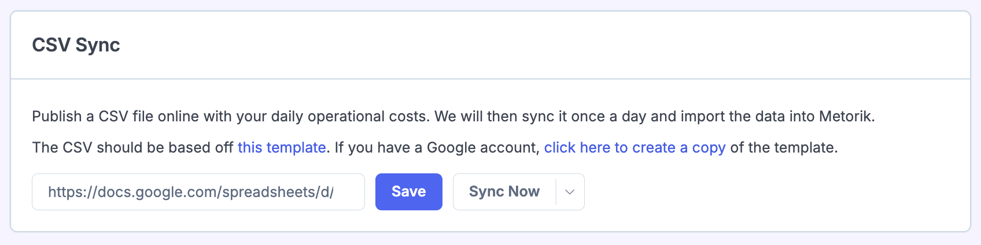The width and height of the screenshot is (981, 245).
Task: Create a Google copy of the template
Action: click(x=635, y=147)
